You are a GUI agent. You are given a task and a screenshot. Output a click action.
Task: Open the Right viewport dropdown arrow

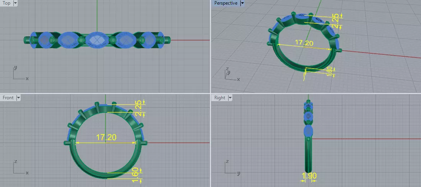230,98
